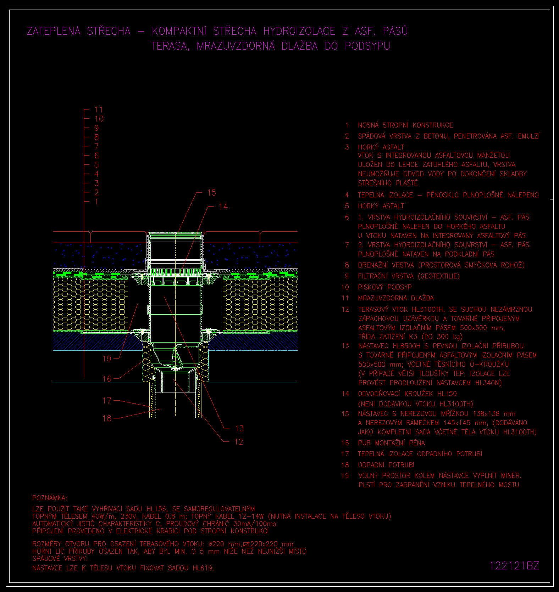559x592 pixels.
Task: Click layer number 11 on the vertical scale
Action: (99, 110)
